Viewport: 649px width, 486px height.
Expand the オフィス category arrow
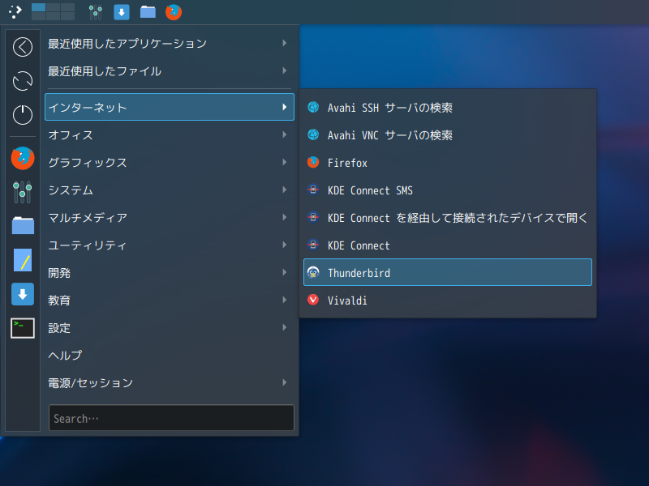click(x=285, y=134)
